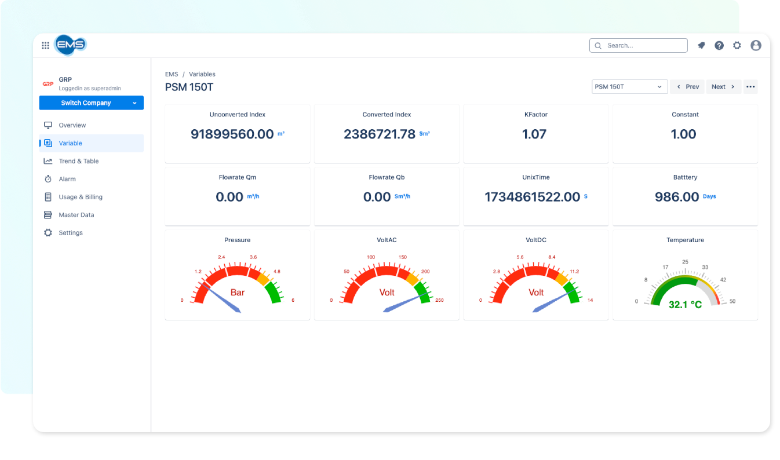Open the apps grid launcher icon

45,46
